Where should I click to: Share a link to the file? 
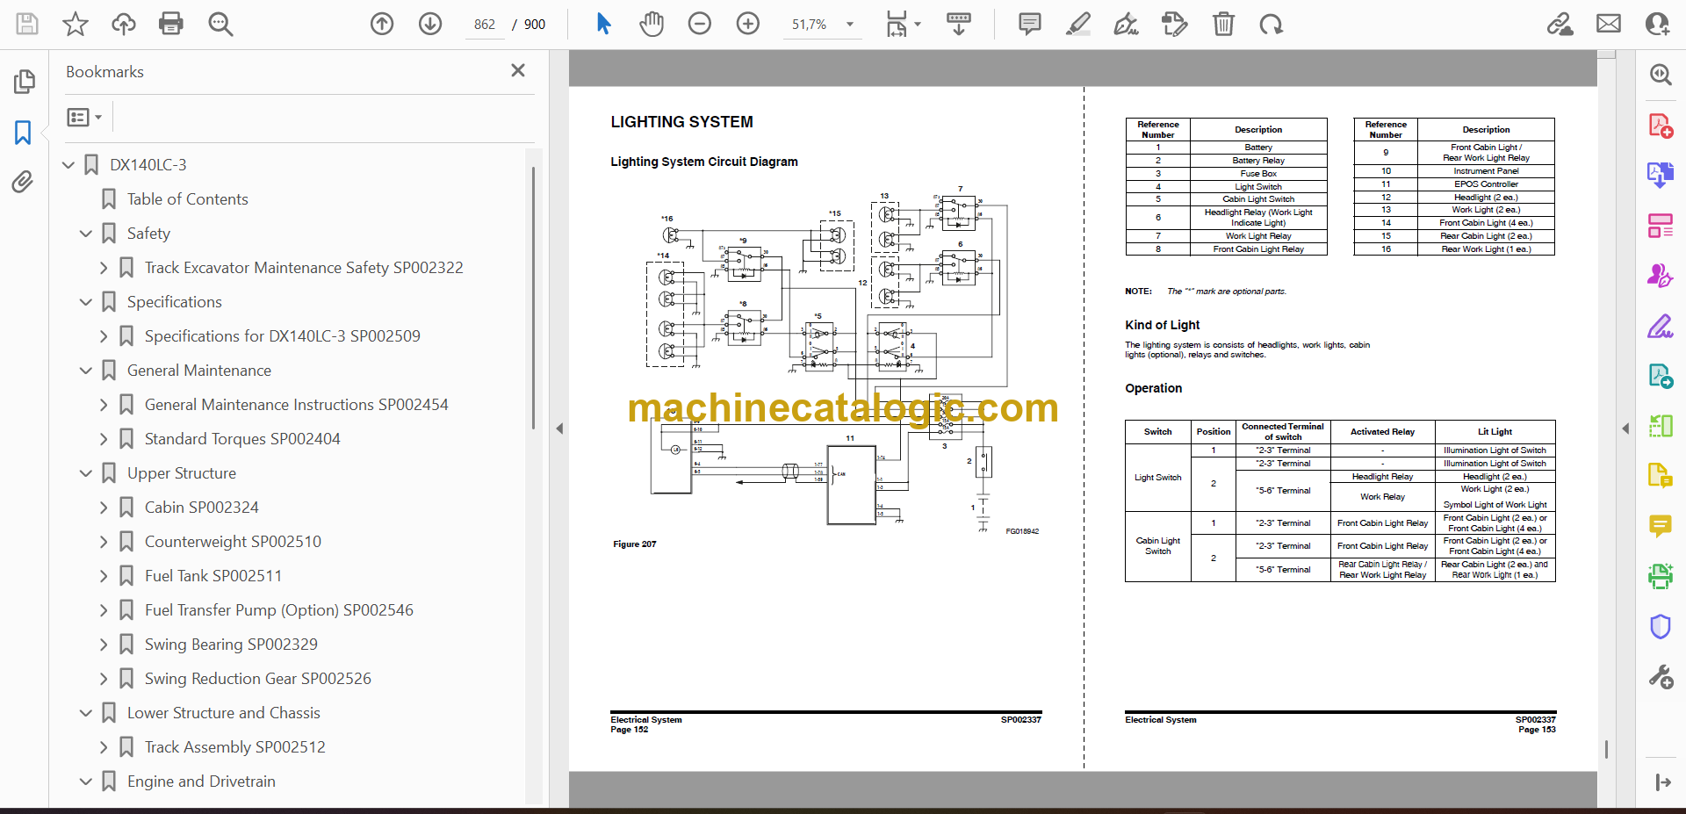(1560, 24)
